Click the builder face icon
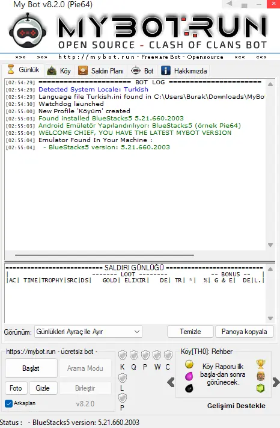 pyautogui.click(x=261, y=376)
